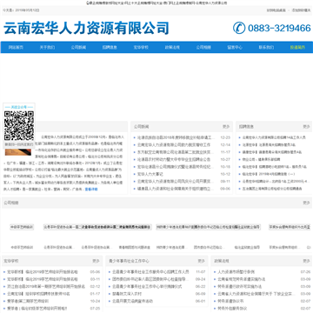The image size is (313, 313).
Task: Select 宏华学校 in the navigation bar
Action: point(141,48)
